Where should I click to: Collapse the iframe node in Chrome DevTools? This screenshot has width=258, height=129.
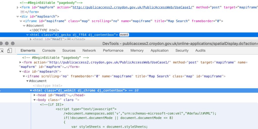[x=24, y=76]
